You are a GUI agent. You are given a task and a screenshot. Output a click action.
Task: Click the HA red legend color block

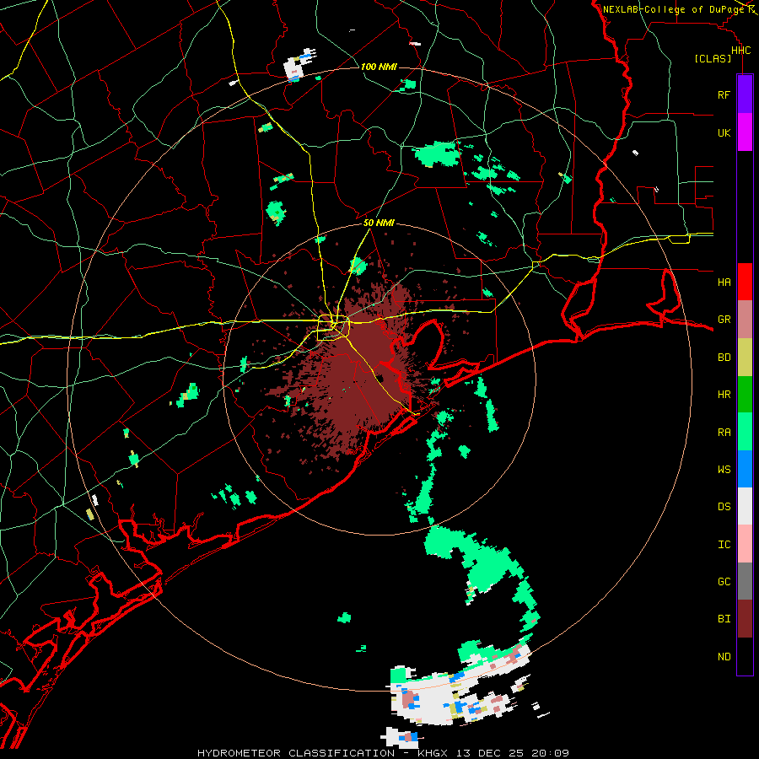click(x=745, y=282)
